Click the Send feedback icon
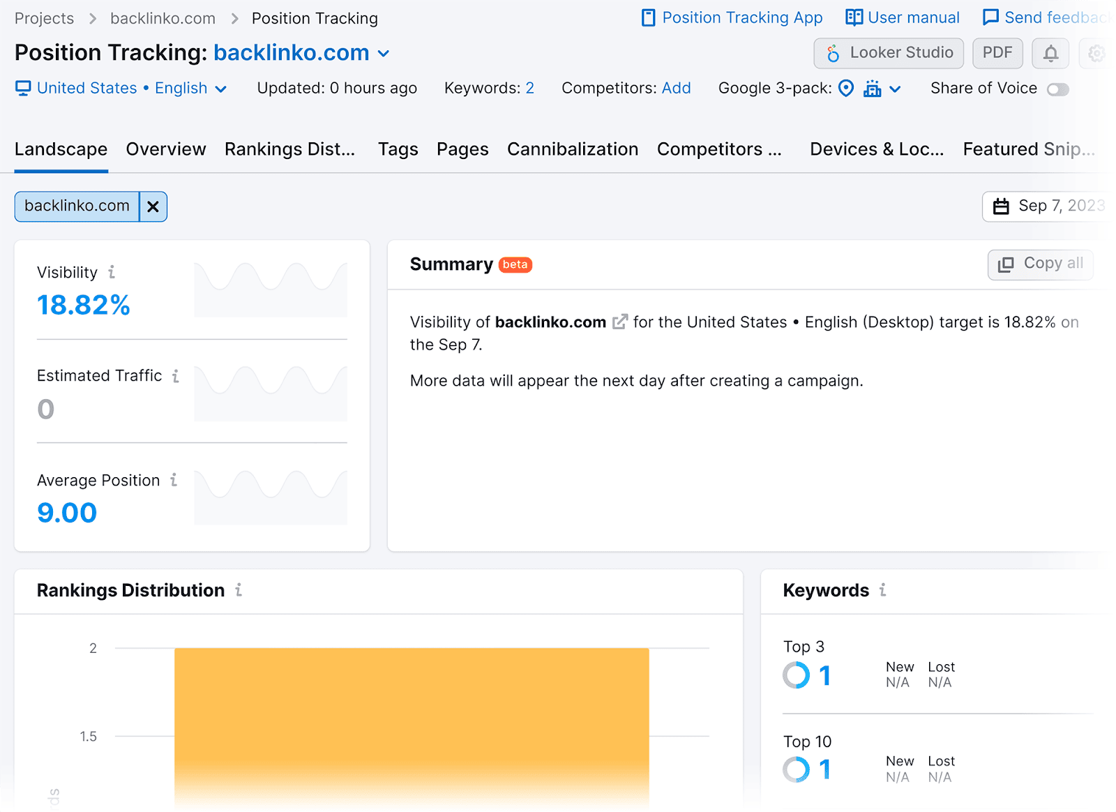The image size is (1116, 812). click(x=991, y=17)
